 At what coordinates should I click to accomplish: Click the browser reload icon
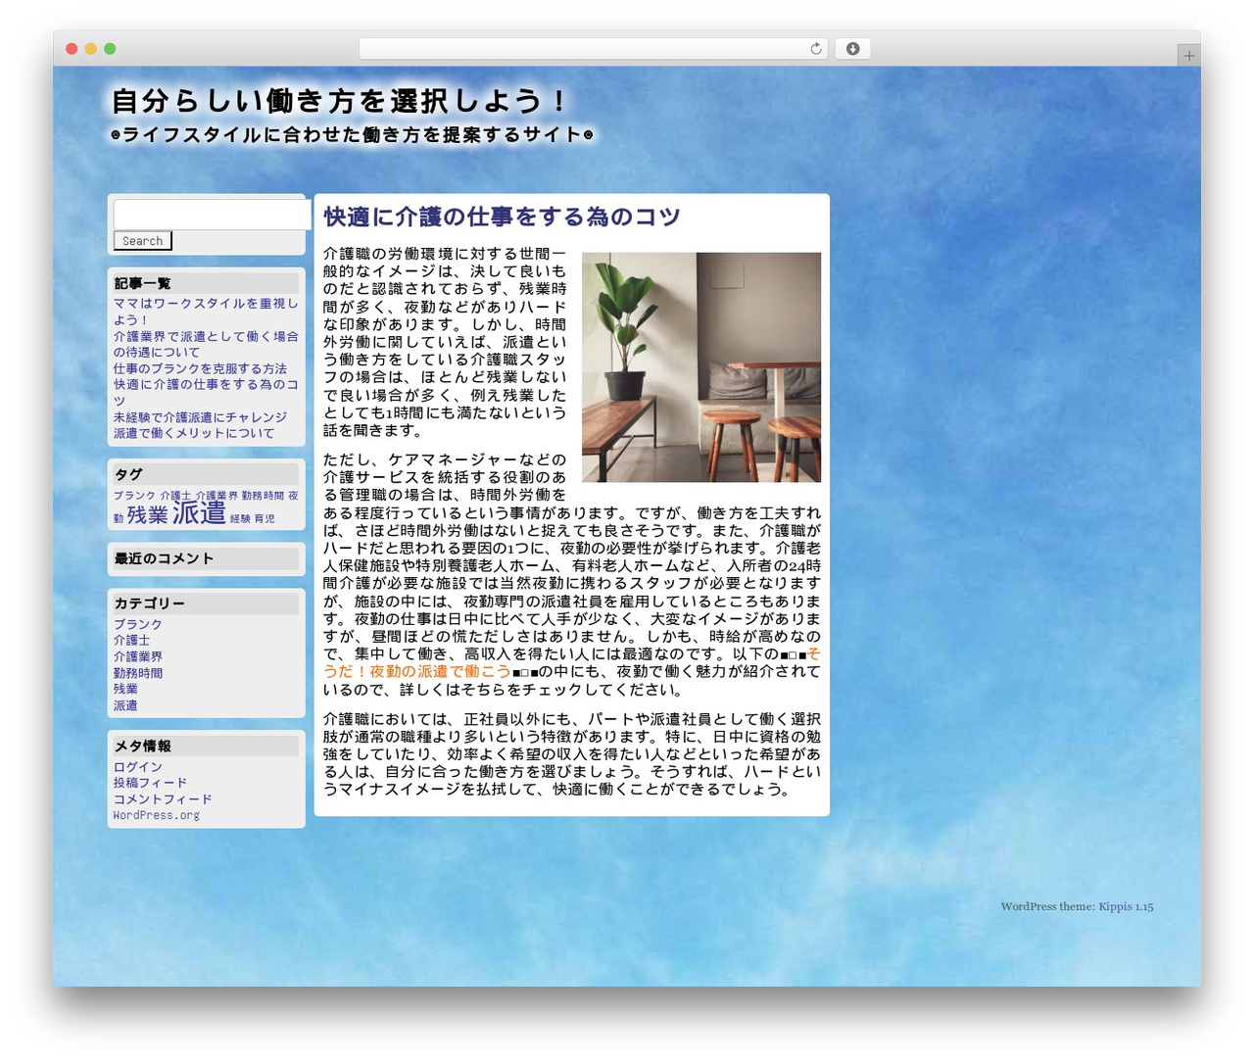pos(815,49)
